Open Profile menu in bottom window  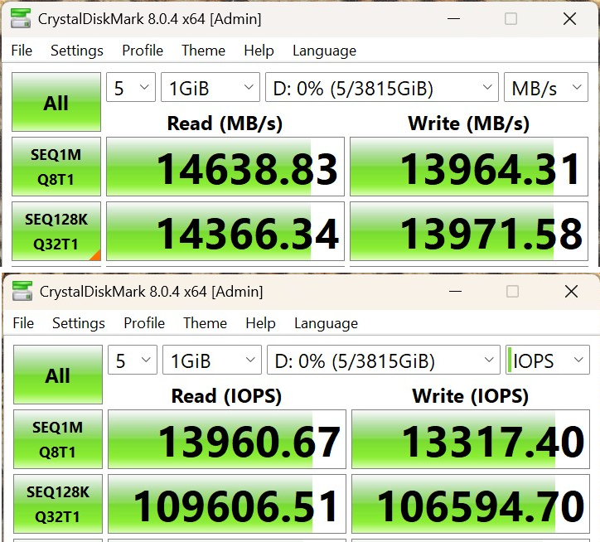(144, 323)
